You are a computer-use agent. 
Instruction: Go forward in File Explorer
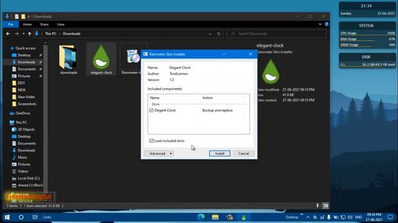tap(17, 33)
